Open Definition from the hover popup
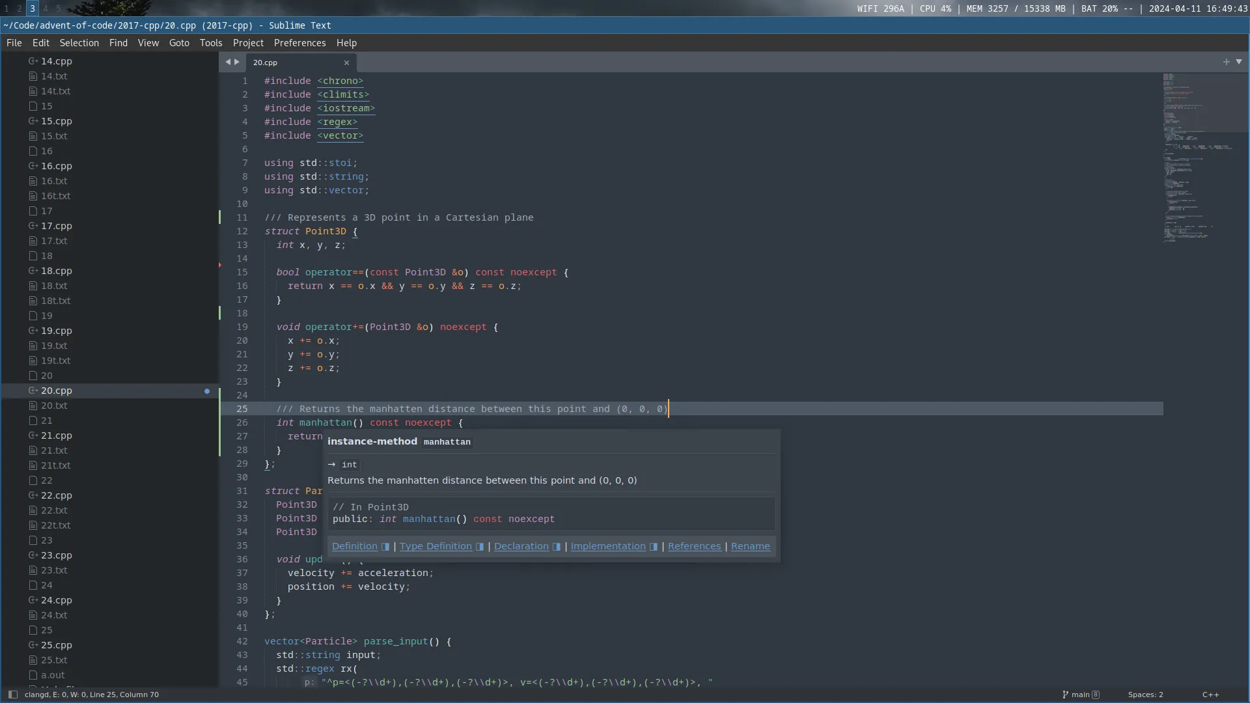 (x=354, y=546)
